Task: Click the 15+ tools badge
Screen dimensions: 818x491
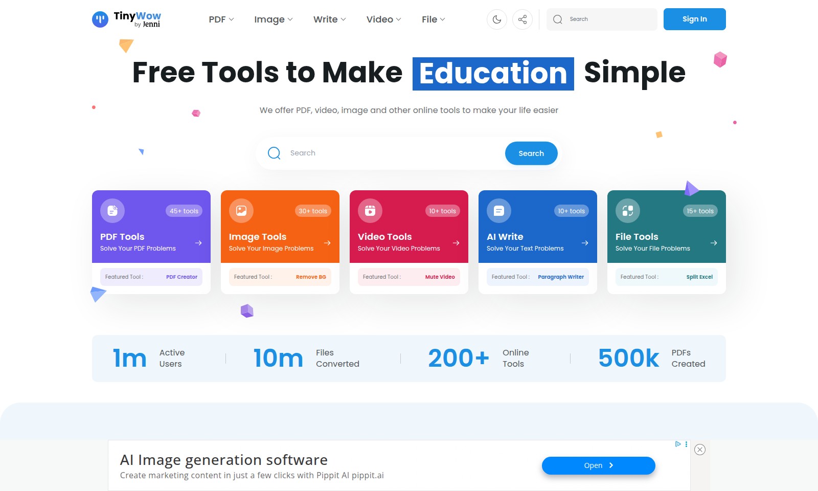Action: tap(700, 211)
